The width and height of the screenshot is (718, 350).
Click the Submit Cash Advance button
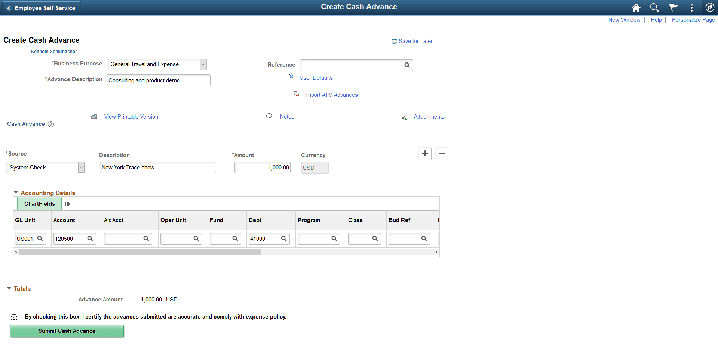(x=67, y=331)
